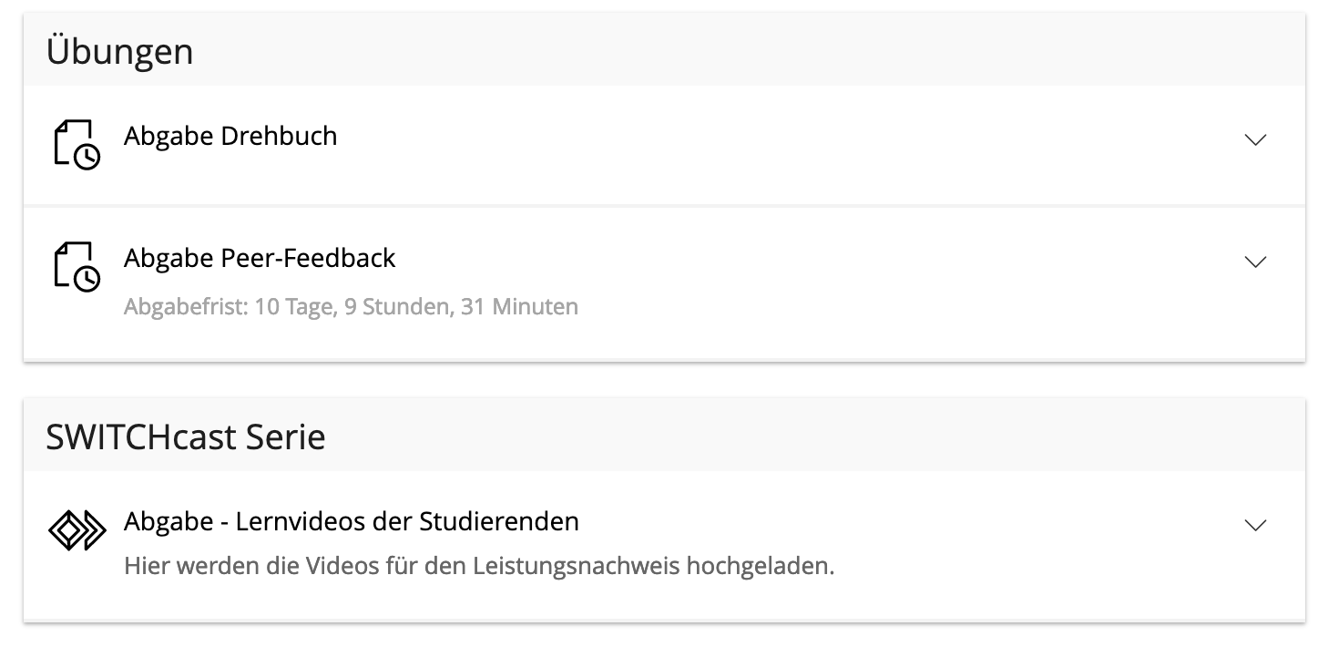The image size is (1328, 647).
Task: Open the Abgabe Peer-Feedback link
Action: coord(260,258)
